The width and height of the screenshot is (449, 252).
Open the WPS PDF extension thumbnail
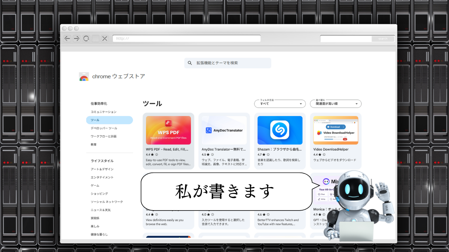[x=168, y=130]
